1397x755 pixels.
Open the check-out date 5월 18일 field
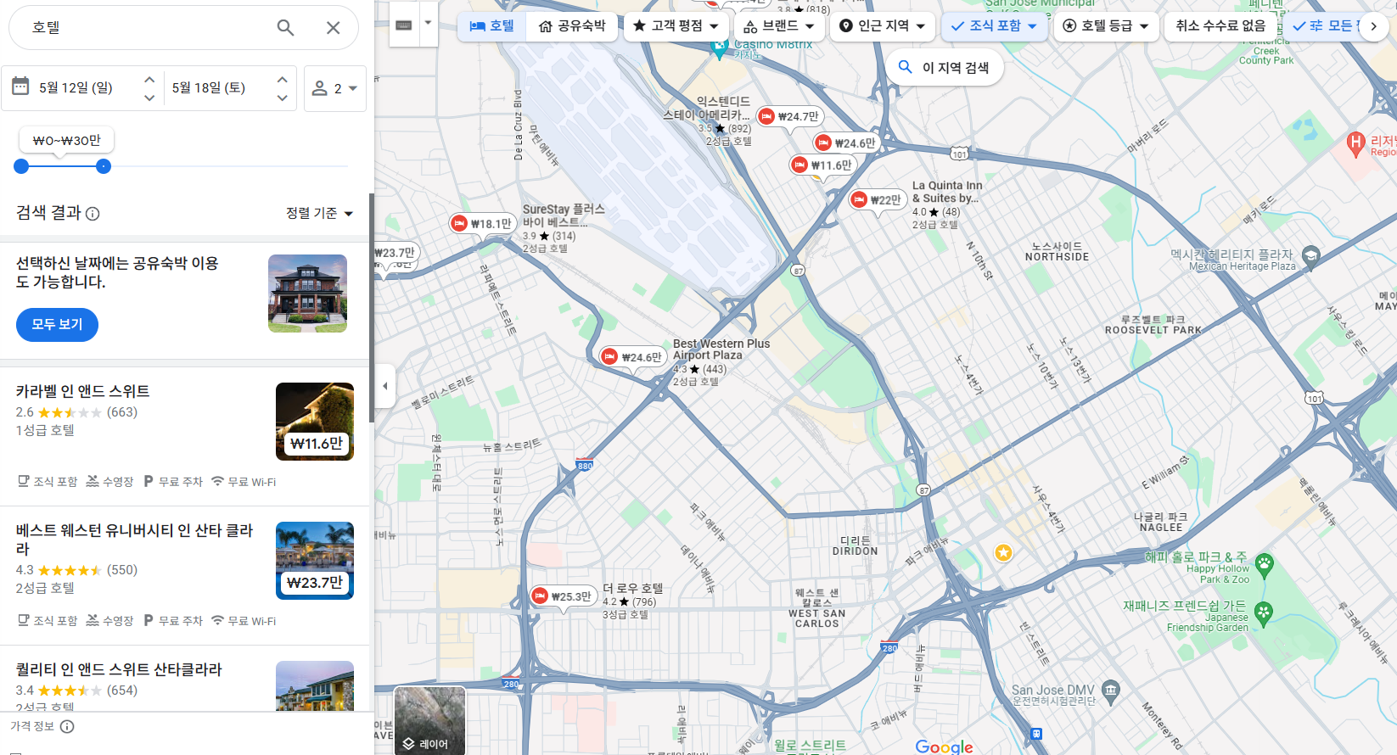click(x=209, y=87)
